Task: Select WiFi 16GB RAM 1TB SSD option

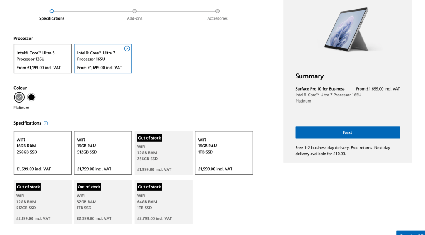Action: tap(224, 153)
